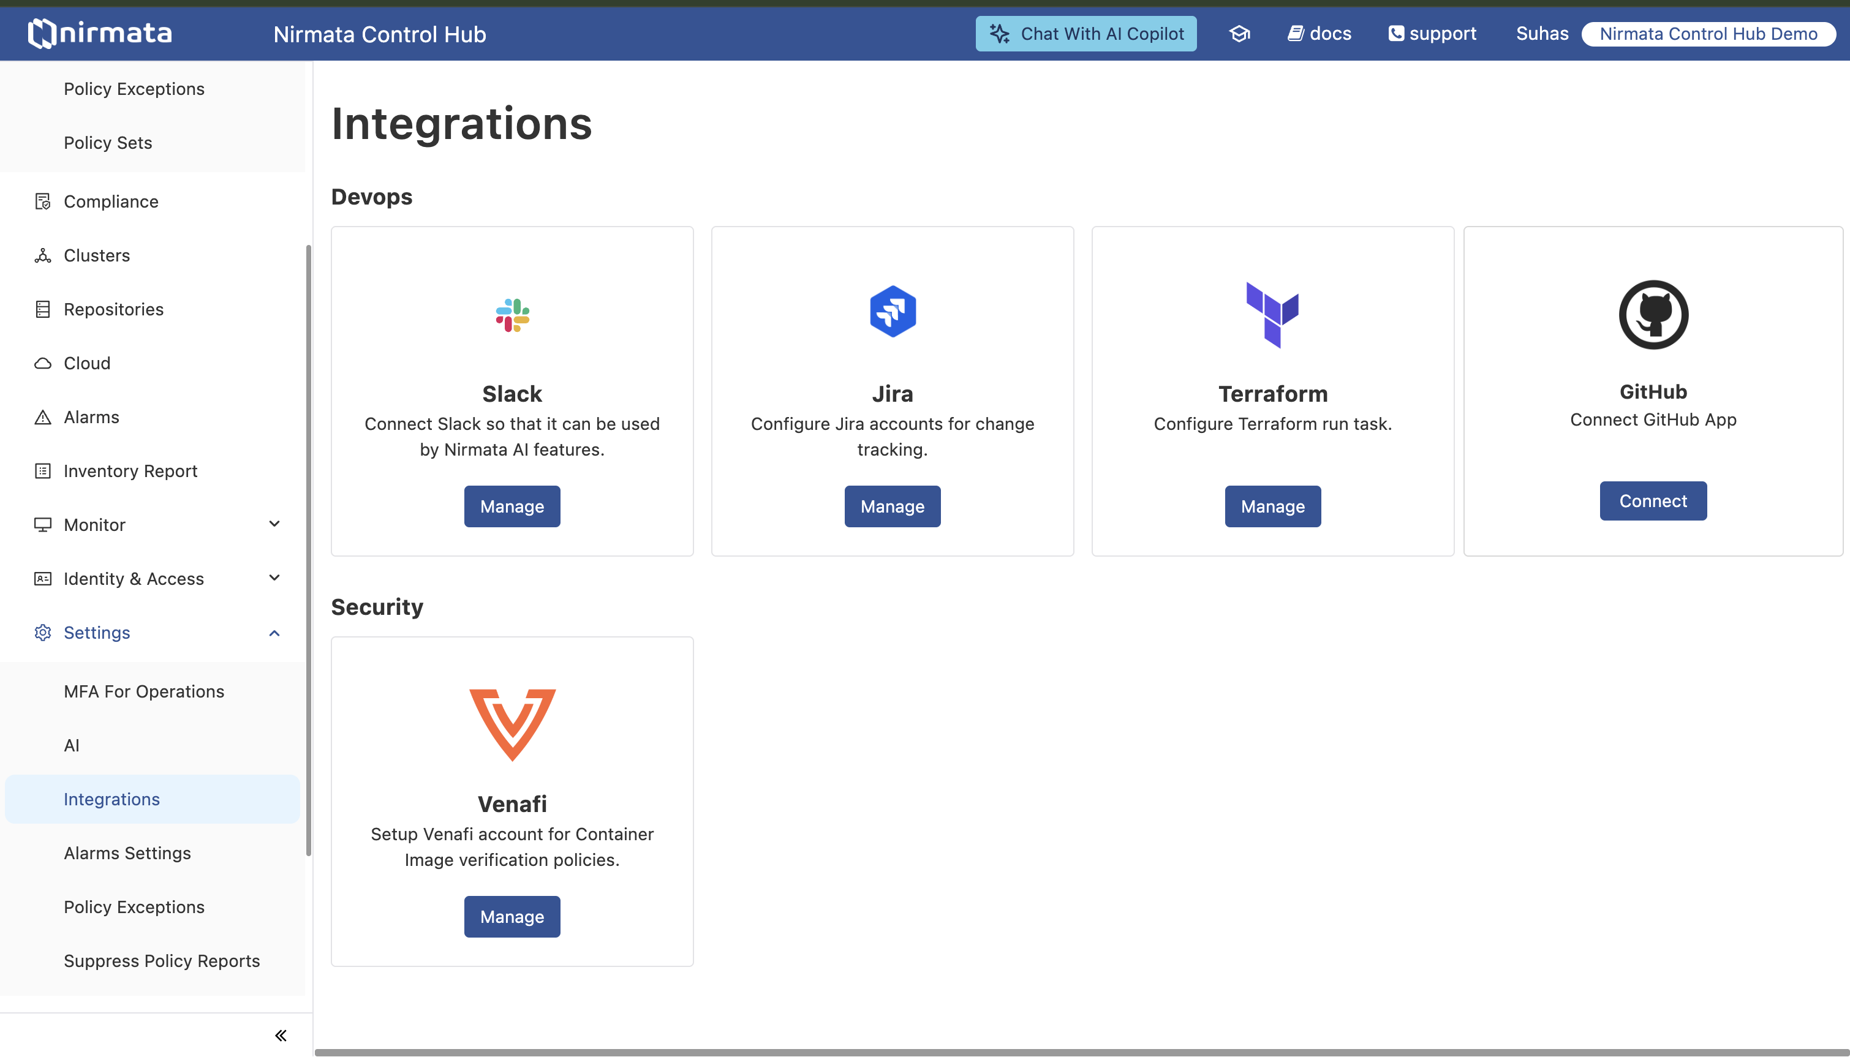Click the graduation cap learning icon
Image resolution: width=1850 pixels, height=1057 pixels.
1239,34
